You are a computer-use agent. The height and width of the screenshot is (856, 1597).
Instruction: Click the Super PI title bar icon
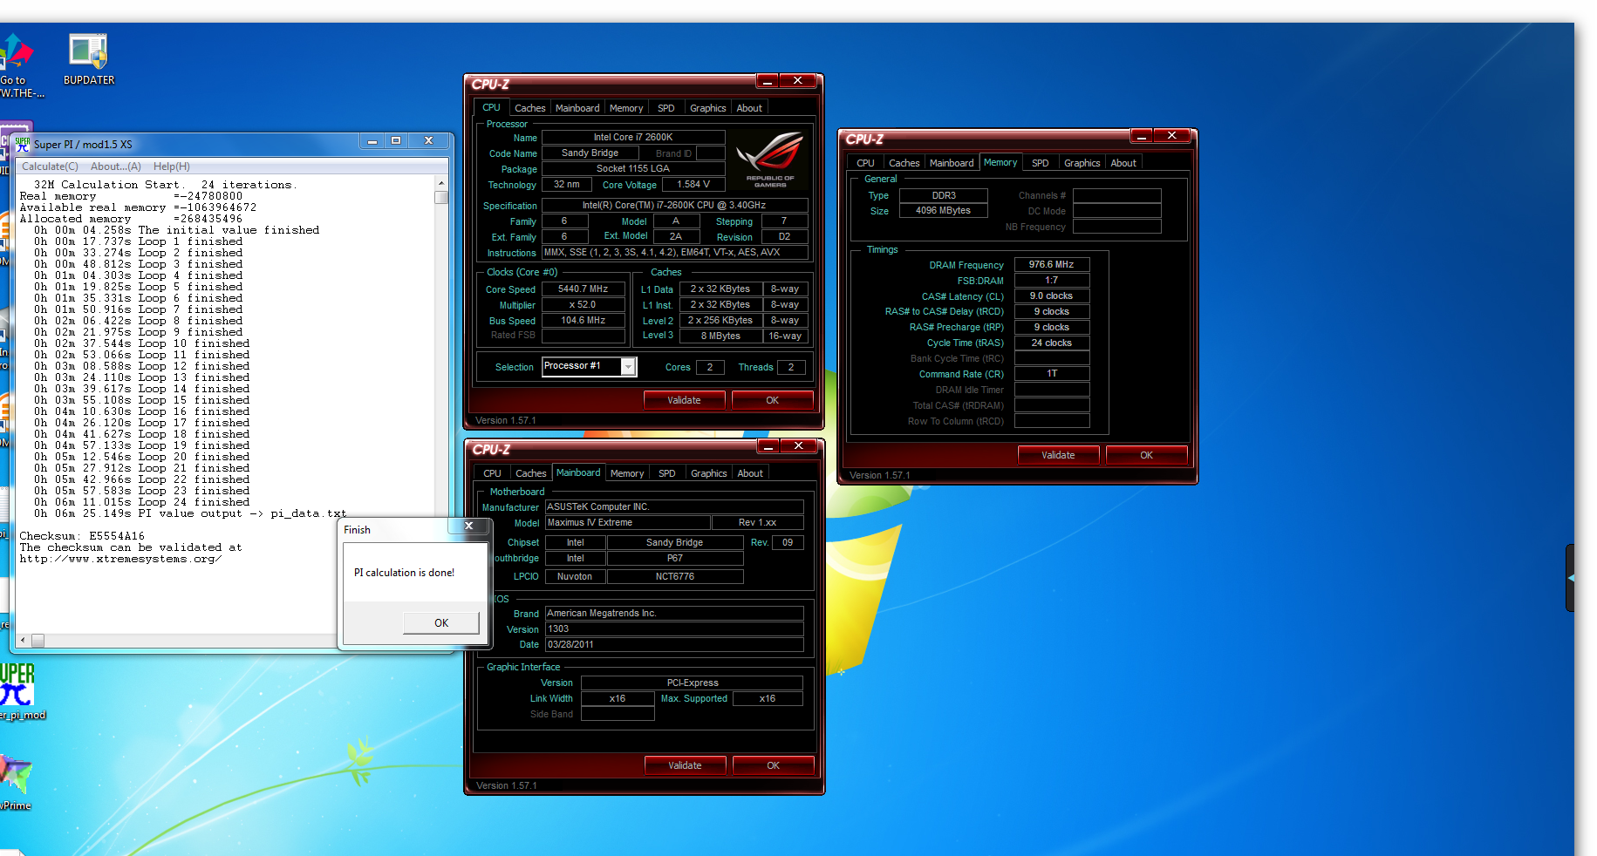(23, 145)
